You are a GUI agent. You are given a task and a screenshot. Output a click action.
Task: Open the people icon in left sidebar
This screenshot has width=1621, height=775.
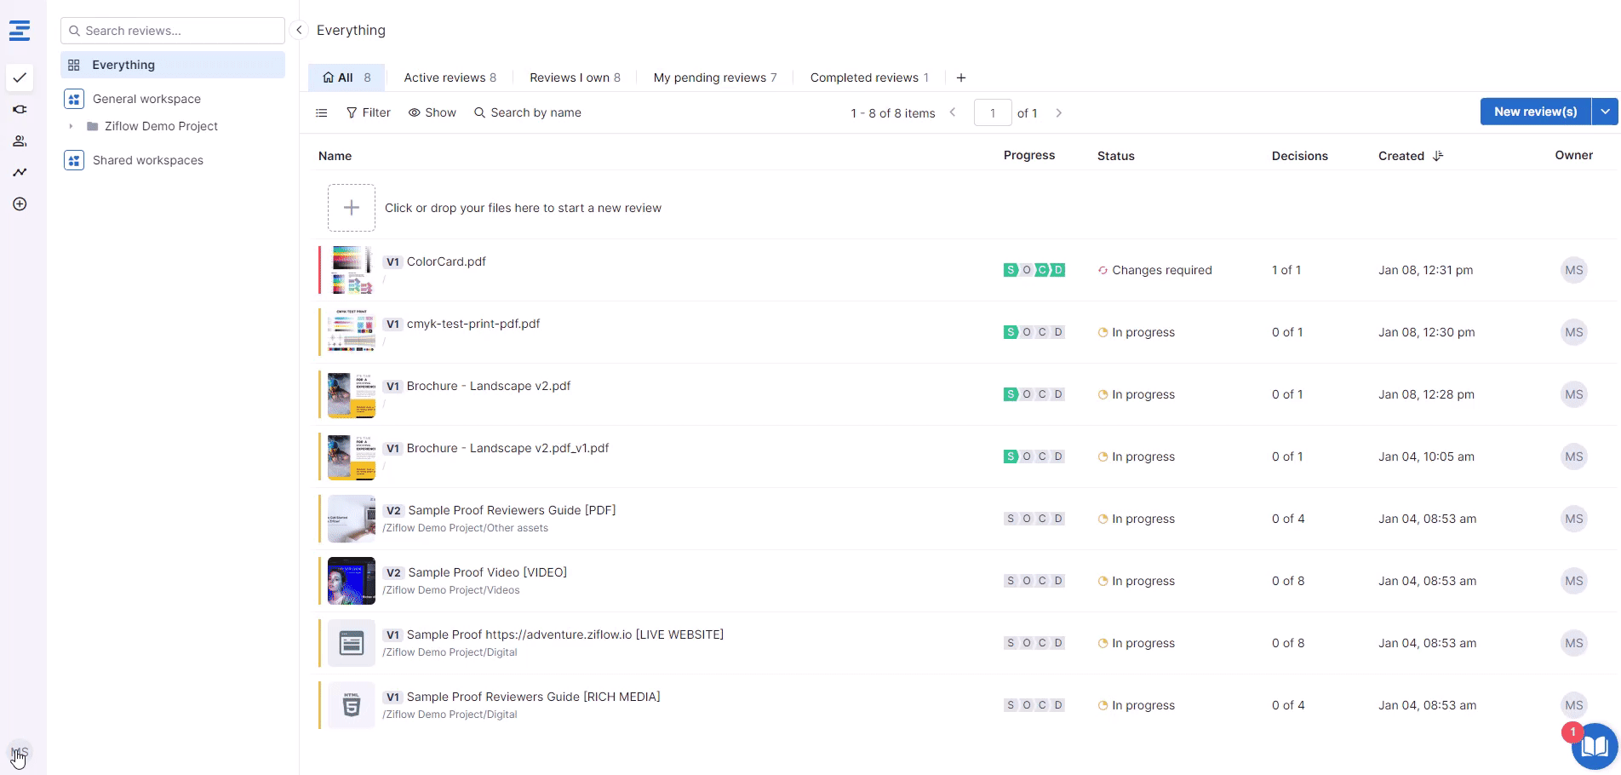point(20,141)
